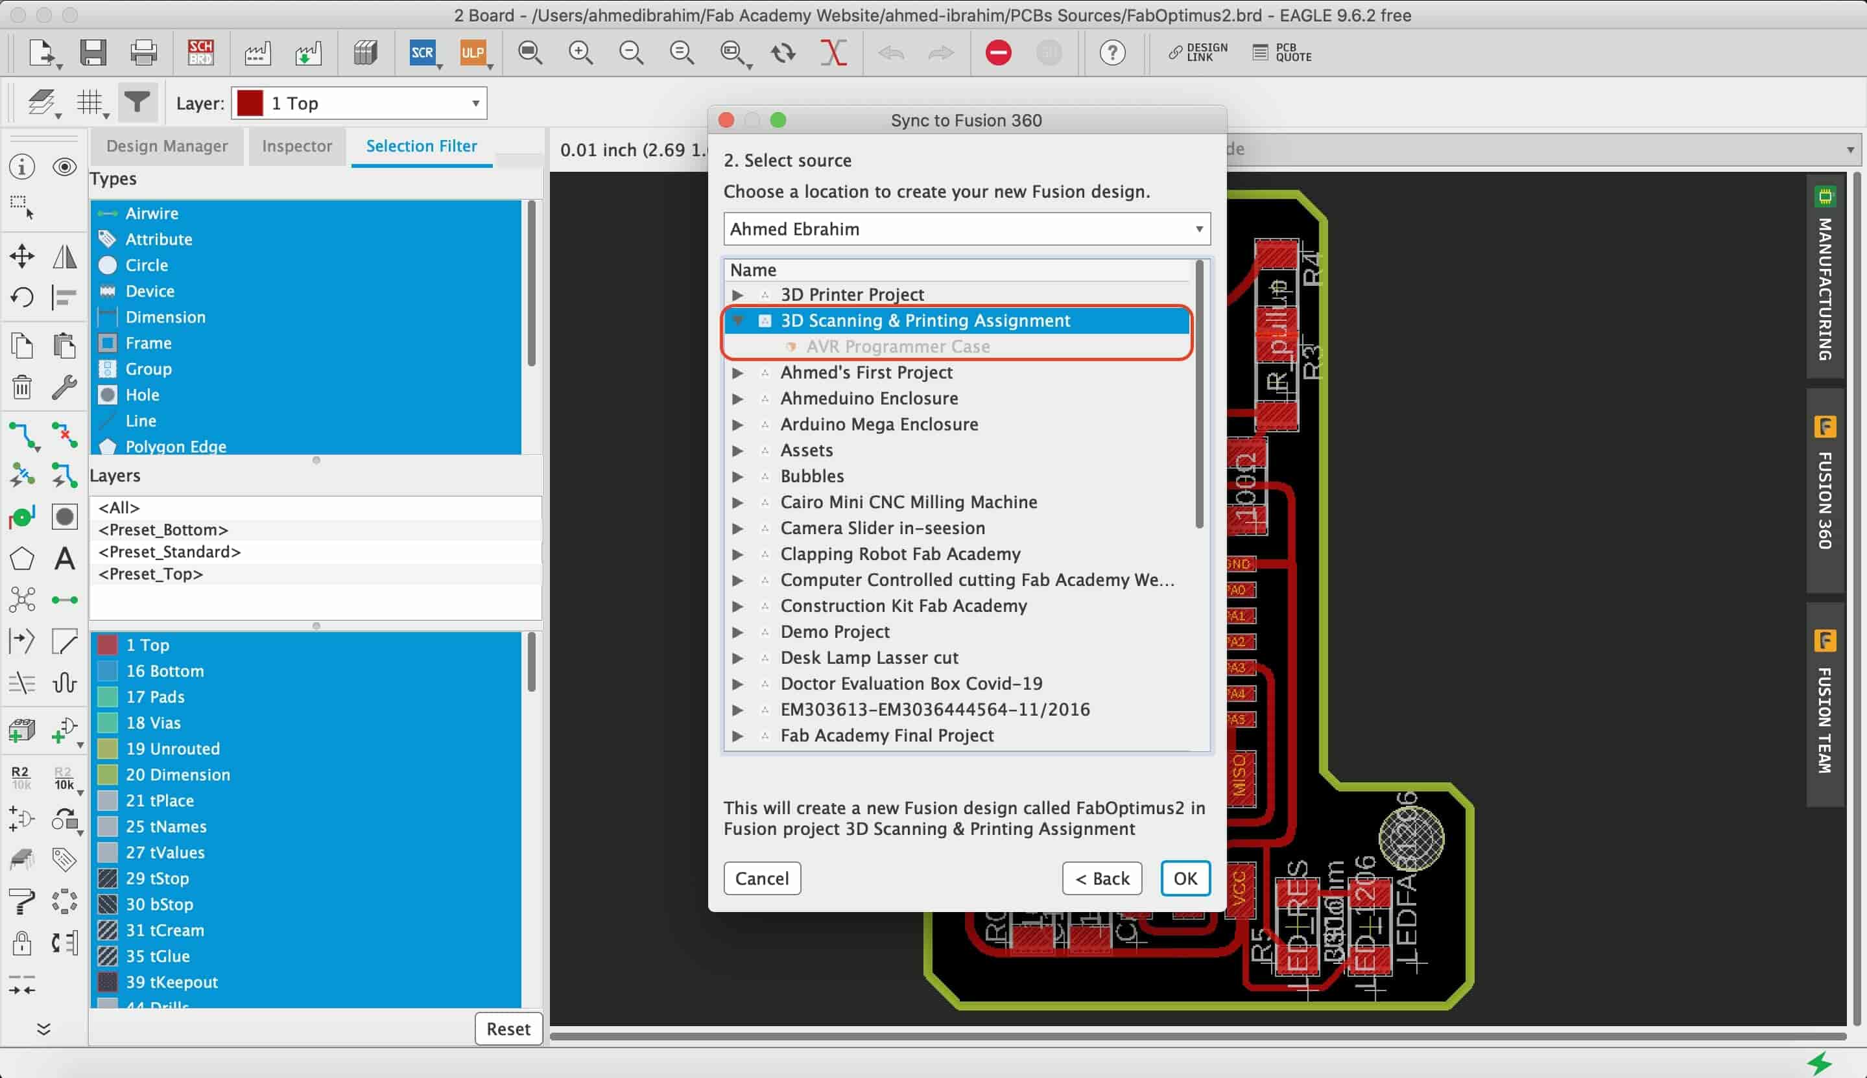Confirm with the OK button
Viewport: 1867px width, 1078px height.
click(1185, 878)
